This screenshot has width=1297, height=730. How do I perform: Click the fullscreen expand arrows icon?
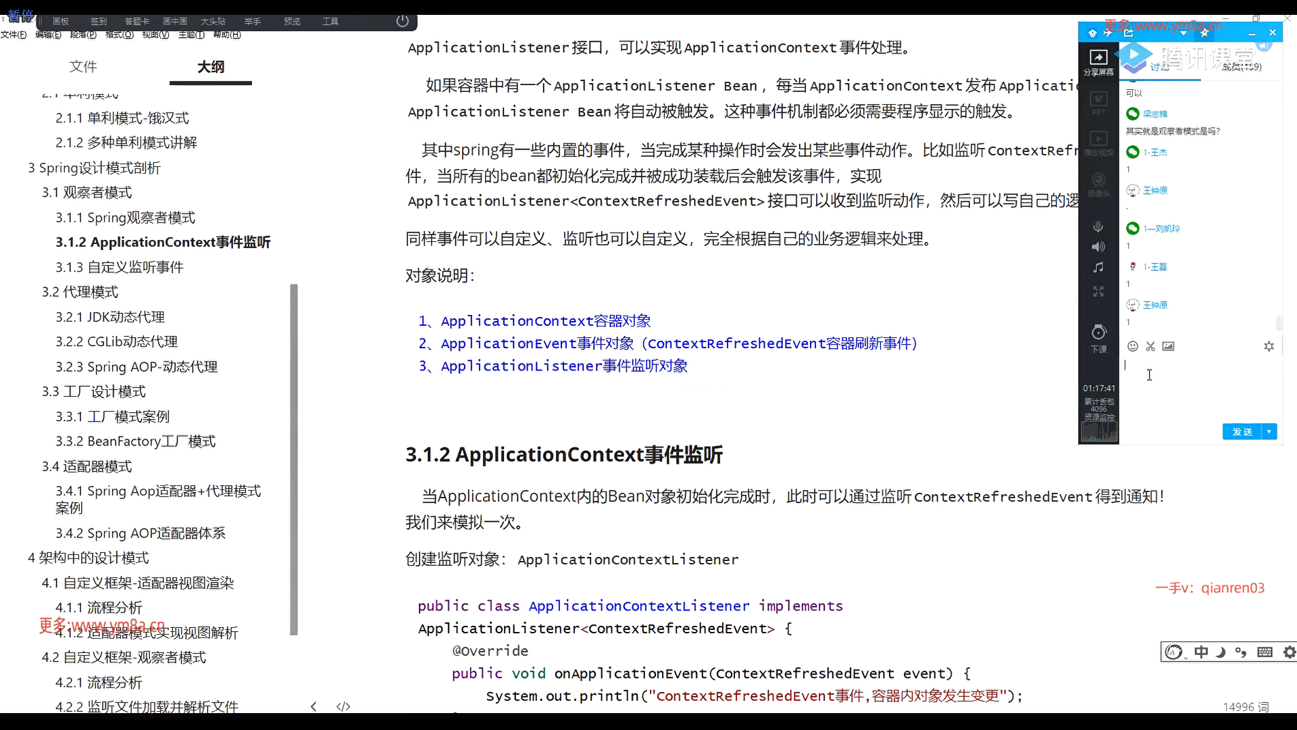(1098, 291)
